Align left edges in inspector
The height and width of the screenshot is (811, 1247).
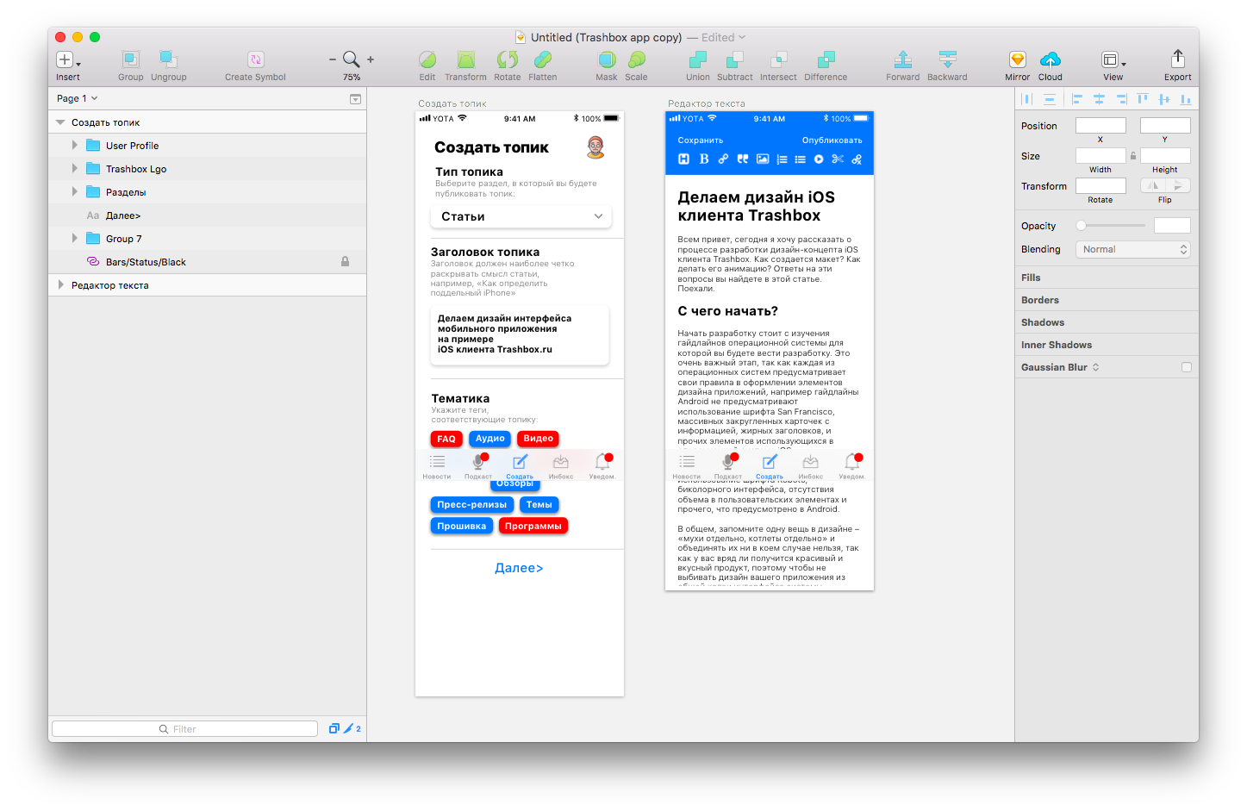pyautogui.click(x=1077, y=99)
